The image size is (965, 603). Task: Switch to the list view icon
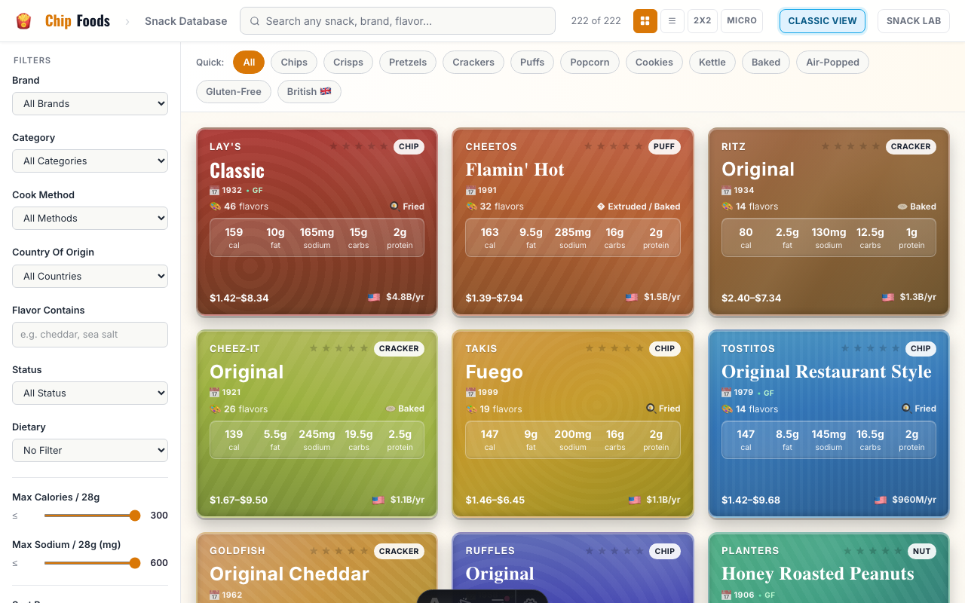(672, 21)
